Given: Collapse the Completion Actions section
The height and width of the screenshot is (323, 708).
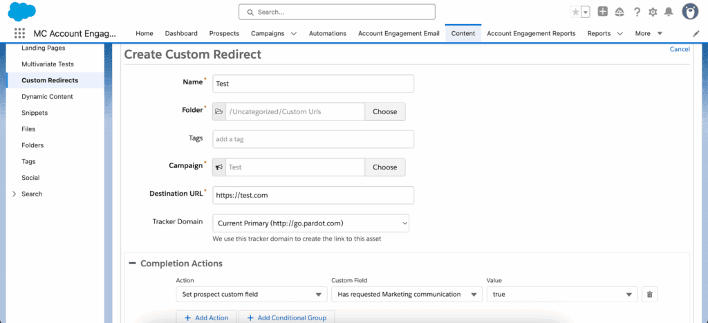Looking at the screenshot, I should [x=132, y=263].
